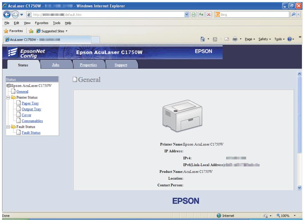Click the page scrollbar up arrow
This screenshot has width=304, height=221.
tap(299, 74)
